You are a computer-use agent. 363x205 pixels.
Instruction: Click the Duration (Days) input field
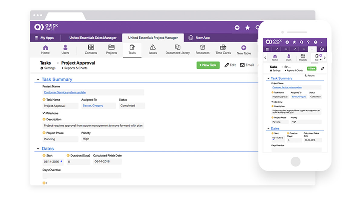coord(78,162)
